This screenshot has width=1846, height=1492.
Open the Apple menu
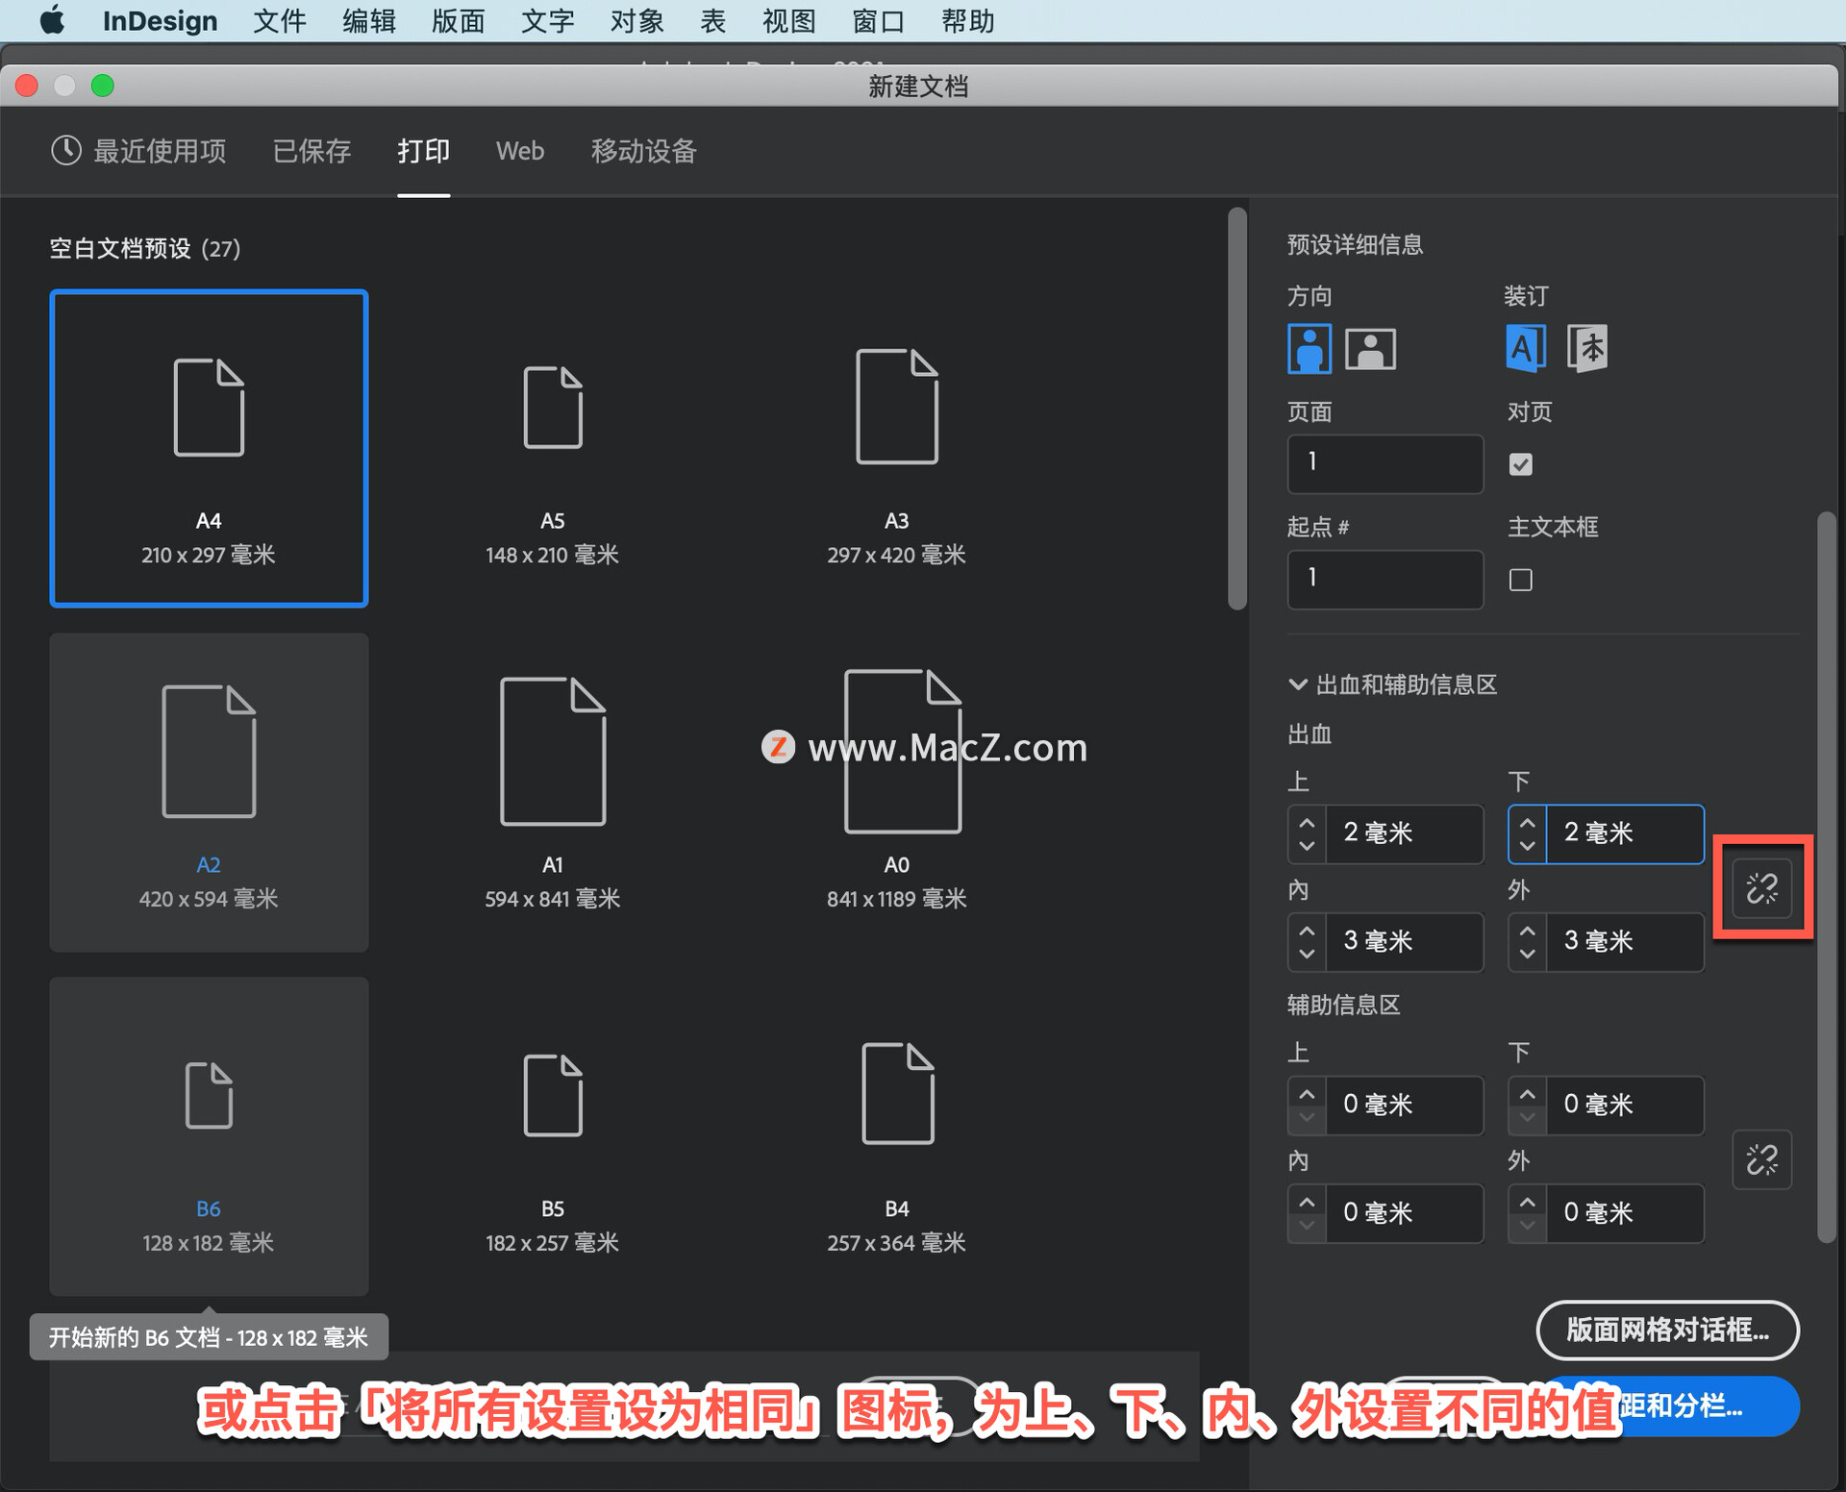(52, 20)
